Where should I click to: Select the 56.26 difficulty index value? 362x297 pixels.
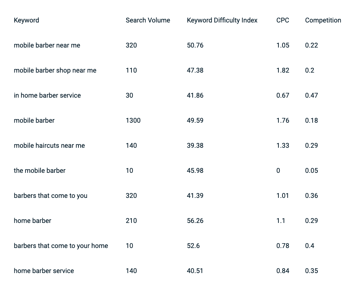tap(195, 221)
